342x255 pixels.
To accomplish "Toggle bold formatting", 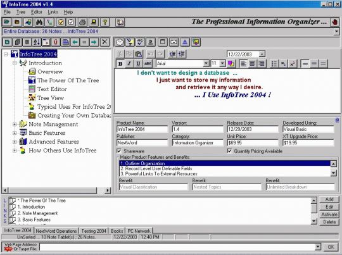I will [x=120, y=64].
